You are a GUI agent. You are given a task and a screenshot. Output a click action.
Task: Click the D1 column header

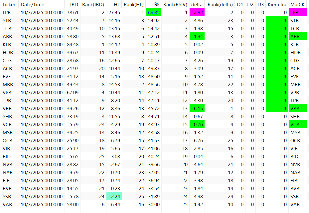tap(240, 5)
